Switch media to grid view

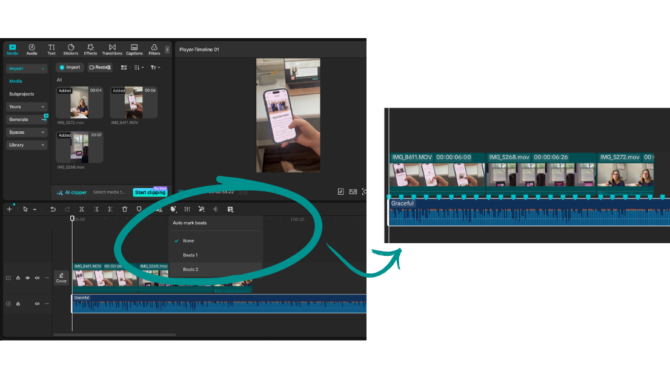(124, 67)
